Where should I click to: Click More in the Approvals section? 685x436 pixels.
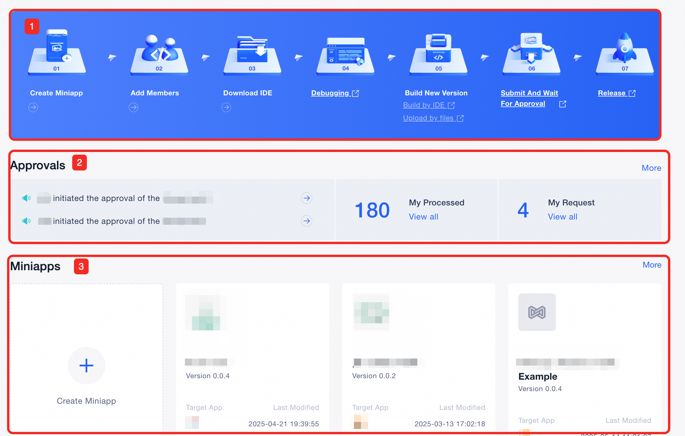coord(651,168)
